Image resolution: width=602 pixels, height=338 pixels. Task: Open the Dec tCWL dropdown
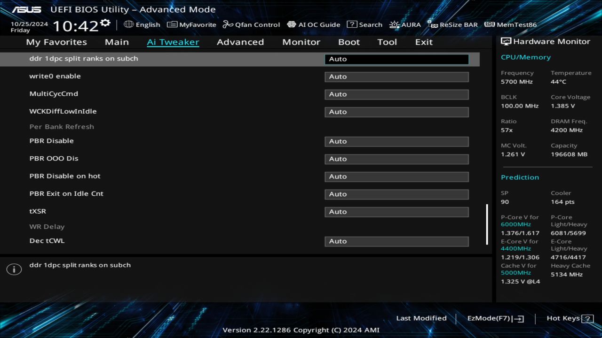396,241
